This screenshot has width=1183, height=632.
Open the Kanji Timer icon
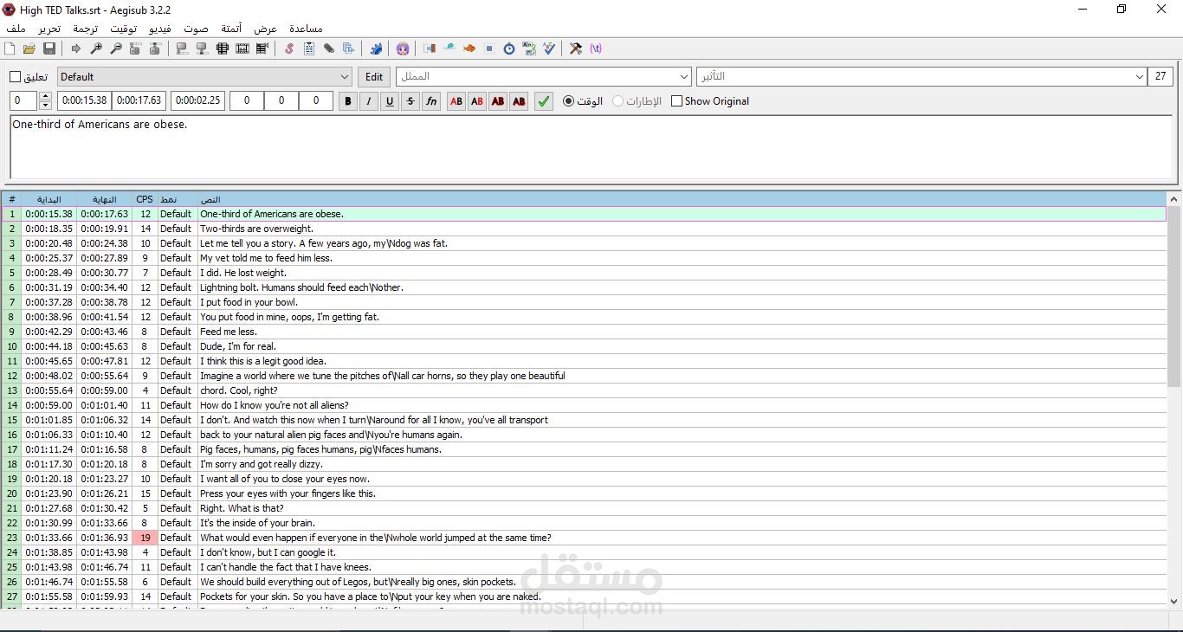tap(529, 48)
